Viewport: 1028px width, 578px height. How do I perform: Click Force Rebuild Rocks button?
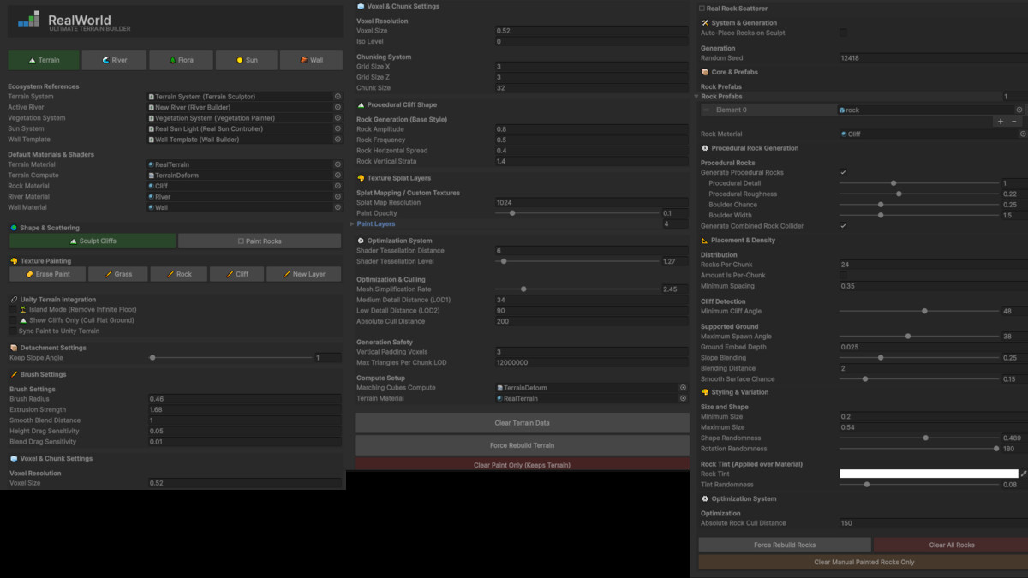coord(785,545)
